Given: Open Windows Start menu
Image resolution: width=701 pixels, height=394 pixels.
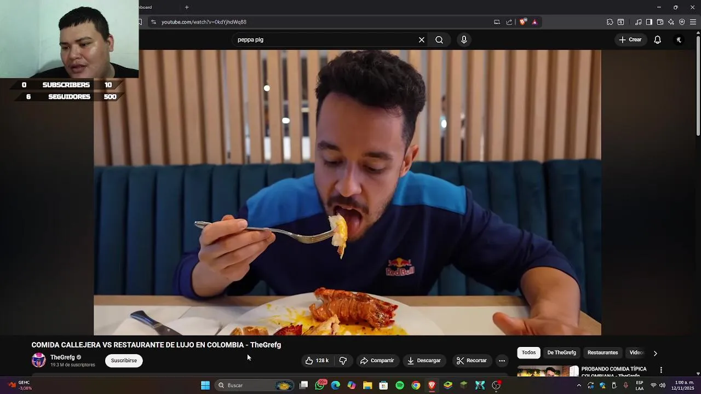Looking at the screenshot, I should coord(205,385).
